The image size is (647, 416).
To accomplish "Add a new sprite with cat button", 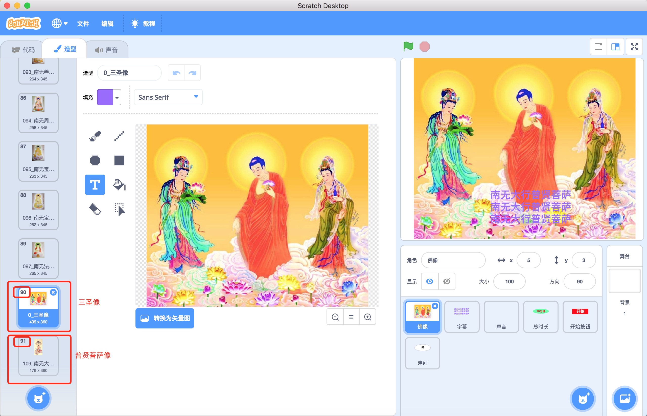I will 583,399.
